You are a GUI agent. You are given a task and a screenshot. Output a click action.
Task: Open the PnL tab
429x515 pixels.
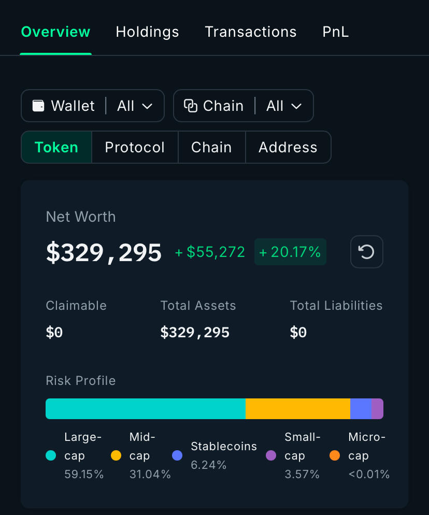point(336,32)
